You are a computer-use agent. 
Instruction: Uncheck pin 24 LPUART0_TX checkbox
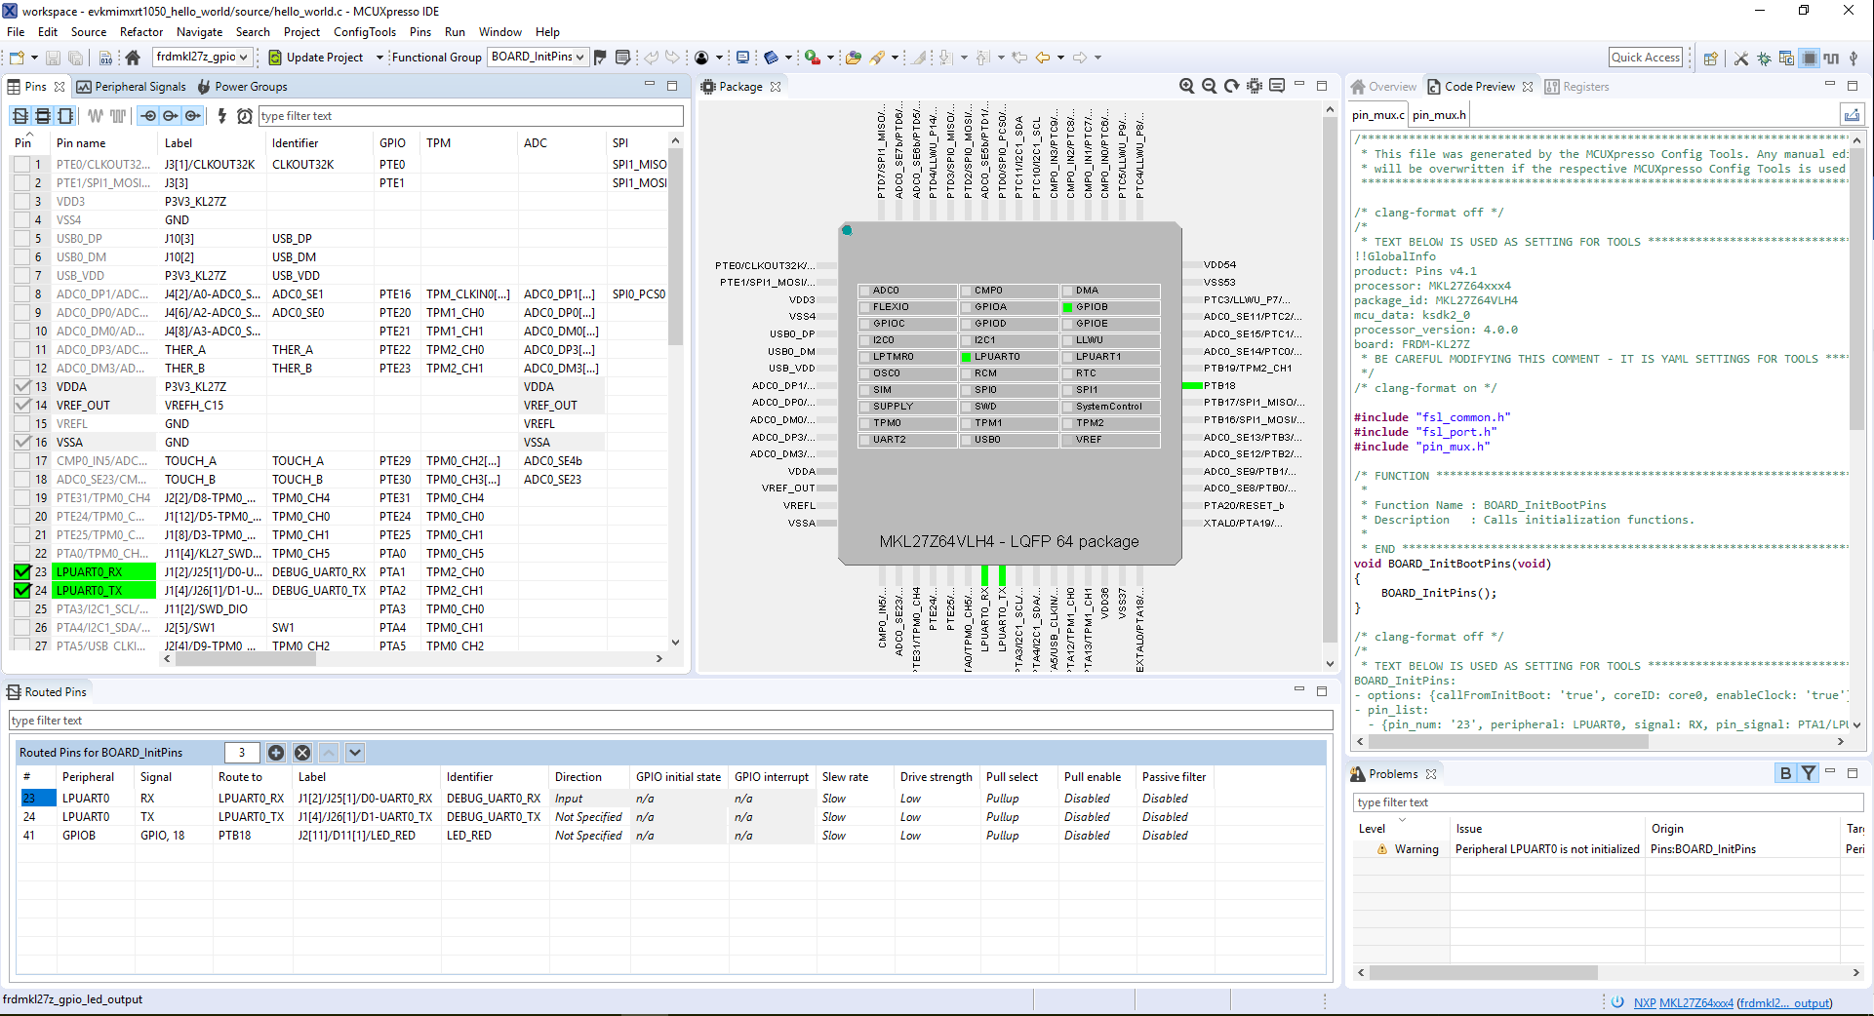21,591
